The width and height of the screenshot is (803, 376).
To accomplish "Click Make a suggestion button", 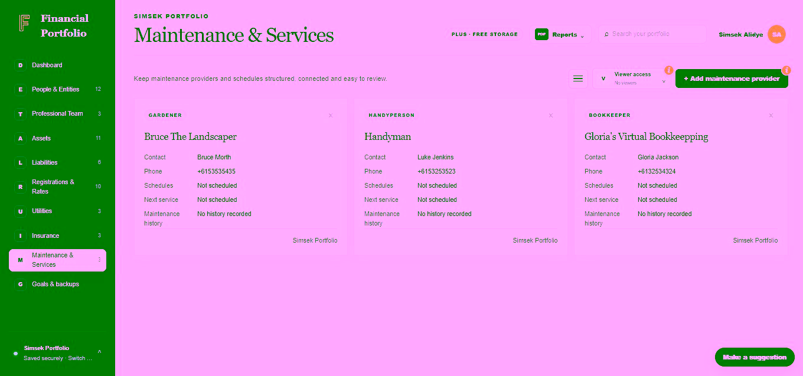I will 755,357.
